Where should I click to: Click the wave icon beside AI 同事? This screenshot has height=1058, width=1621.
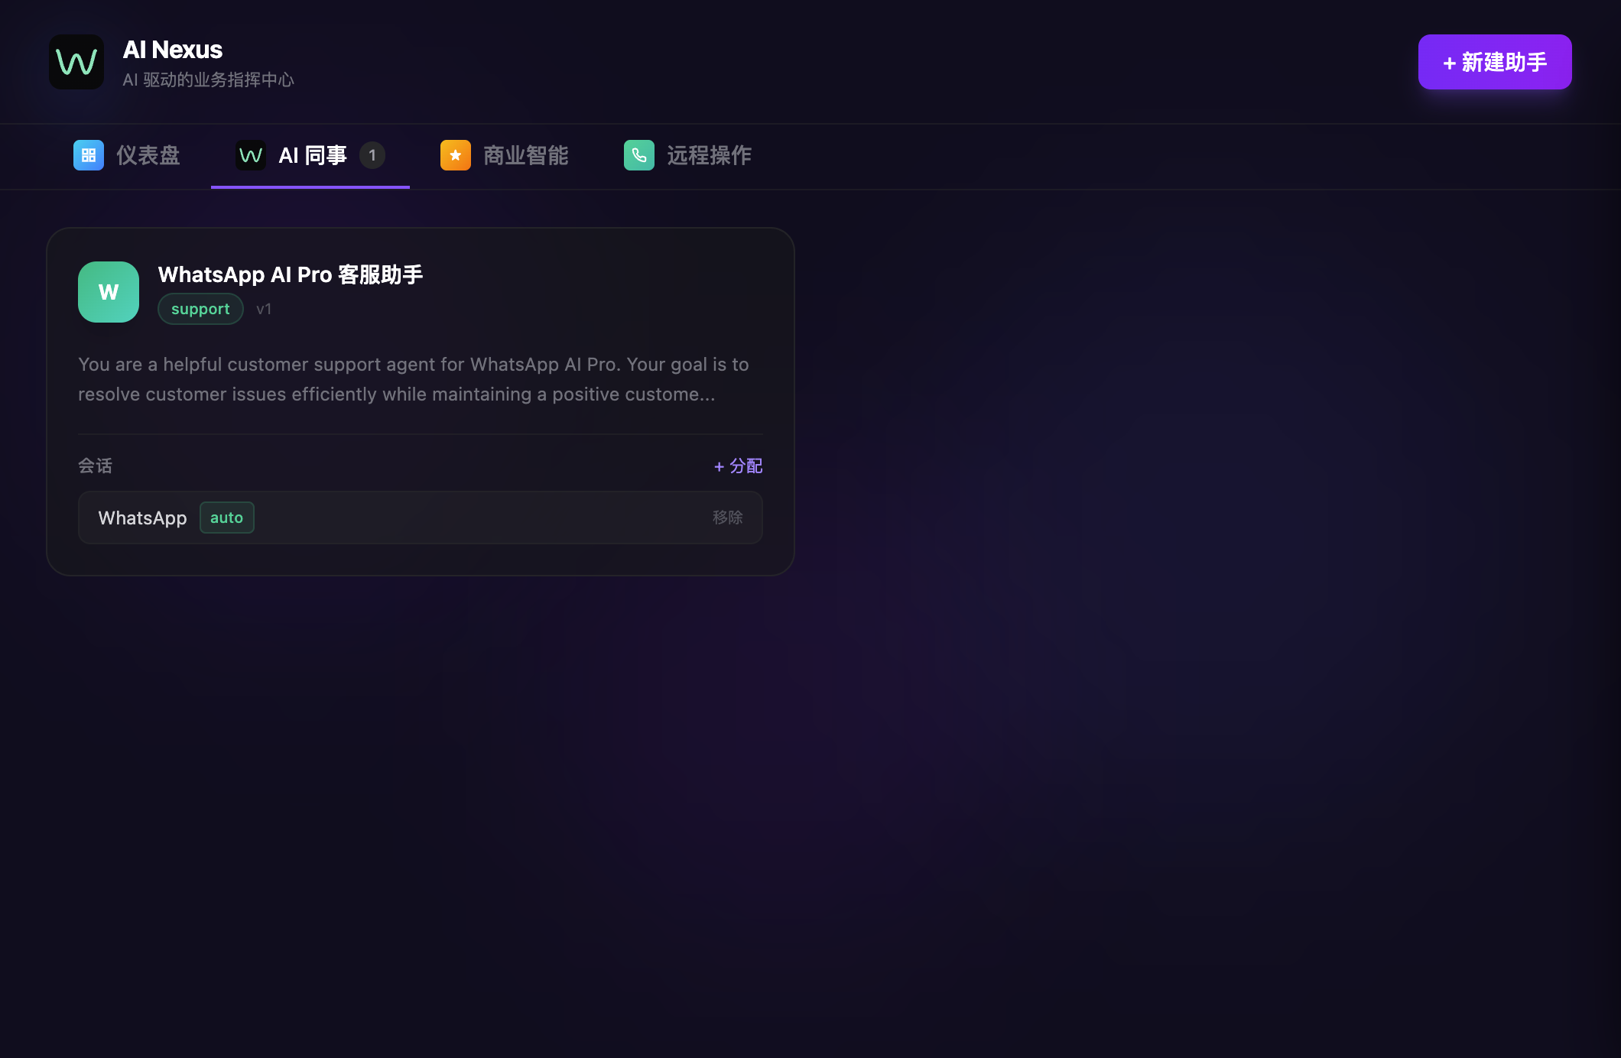(251, 155)
